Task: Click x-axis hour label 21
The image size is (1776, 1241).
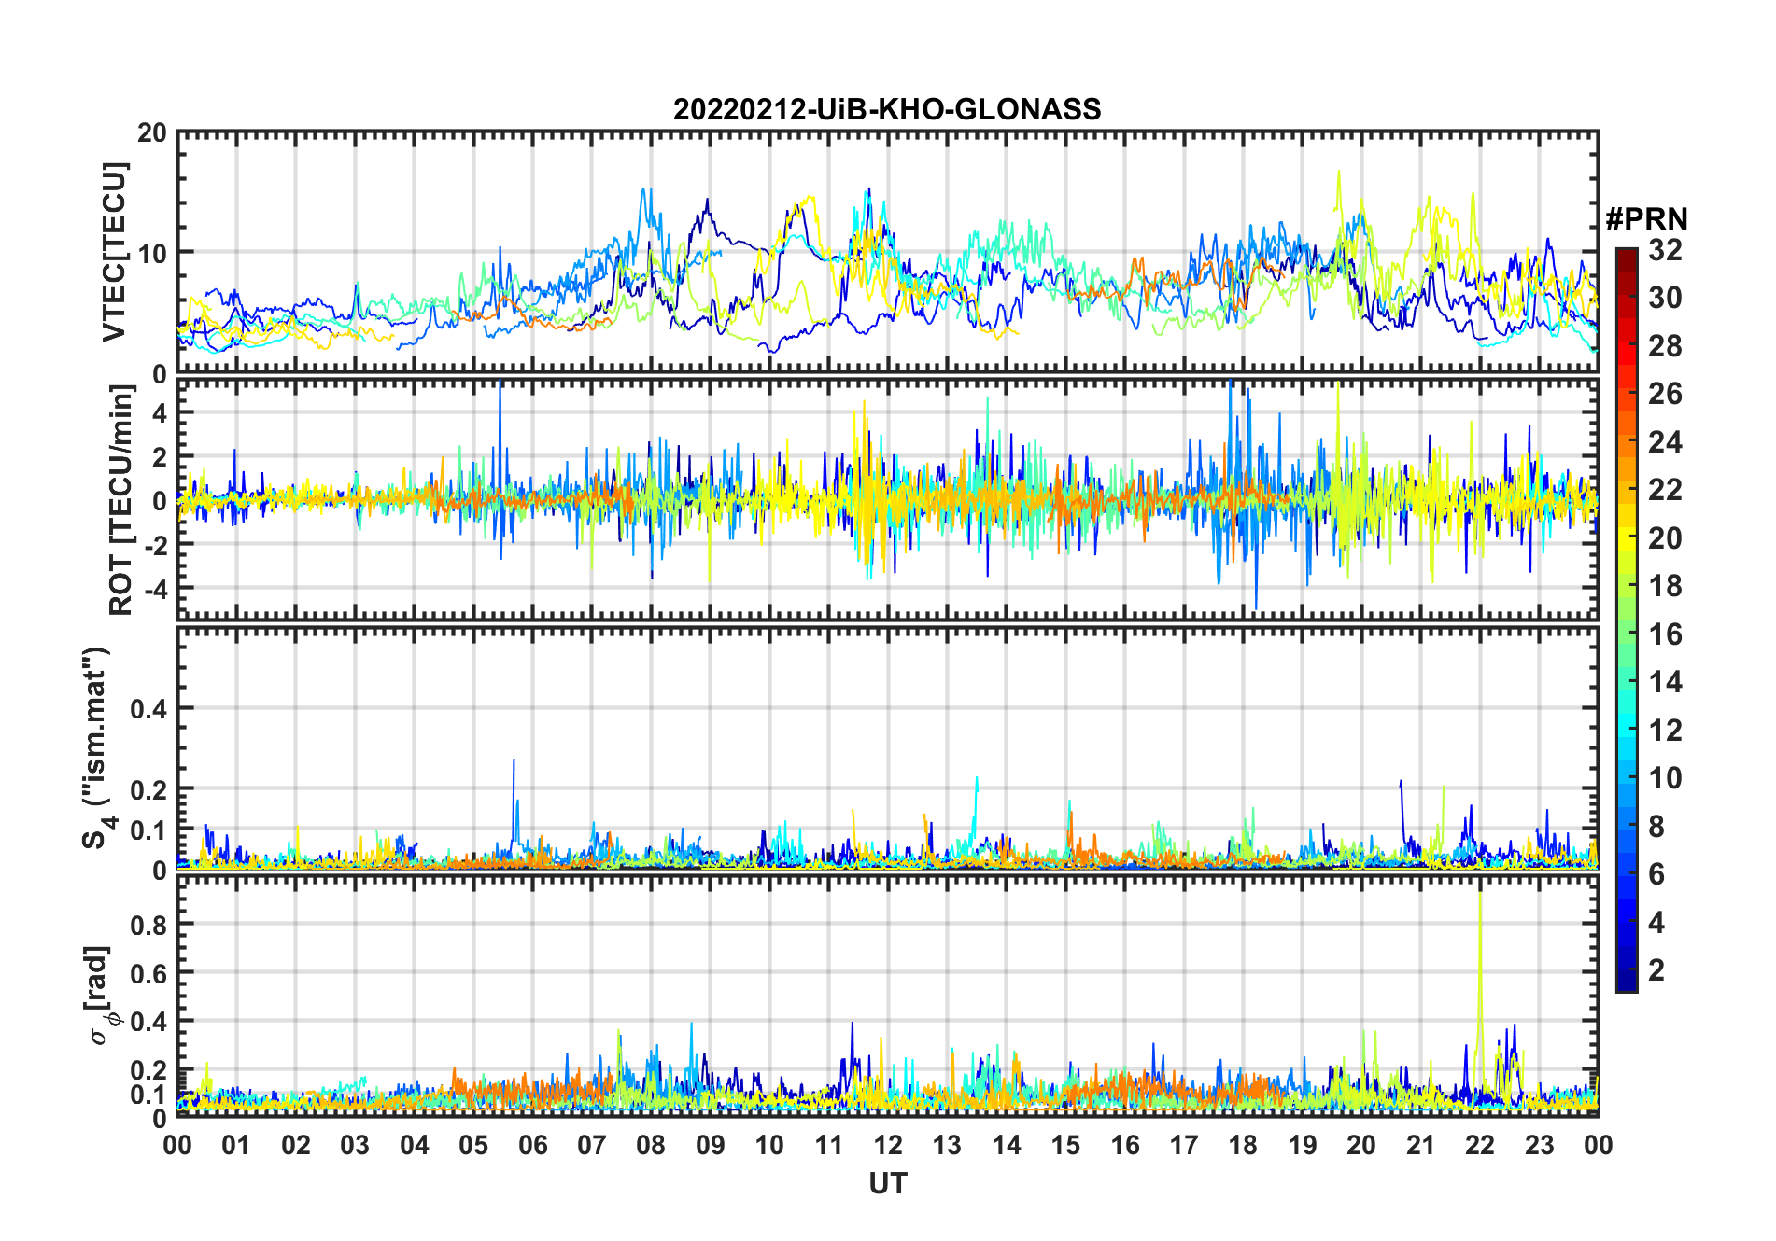Action: (x=1421, y=1145)
